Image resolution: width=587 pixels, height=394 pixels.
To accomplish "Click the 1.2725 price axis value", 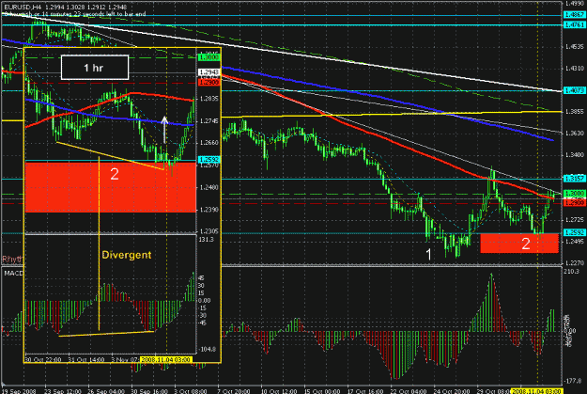I will coord(575,219).
